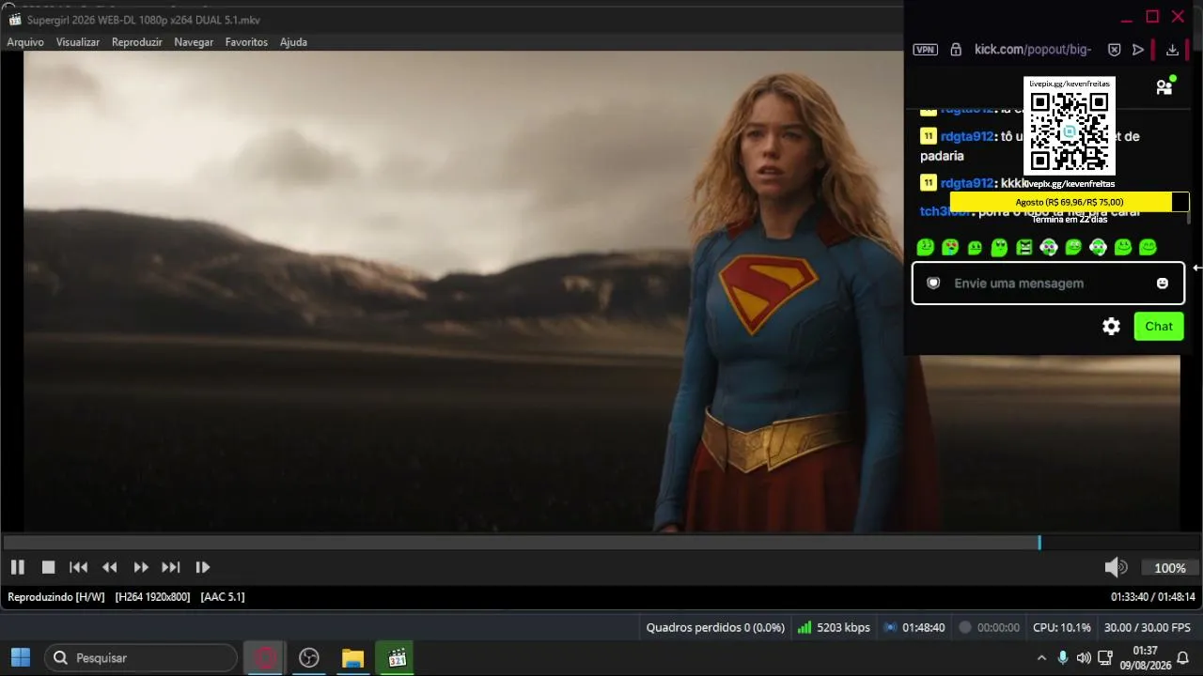Click the 'Reproduzindo [H/W]' status text
Image resolution: width=1203 pixels, height=676 pixels.
click(x=56, y=597)
